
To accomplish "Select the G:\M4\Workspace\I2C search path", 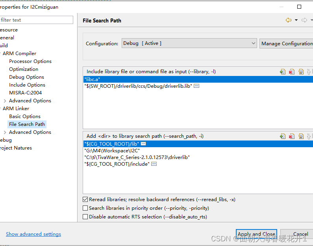I will point(112,150).
